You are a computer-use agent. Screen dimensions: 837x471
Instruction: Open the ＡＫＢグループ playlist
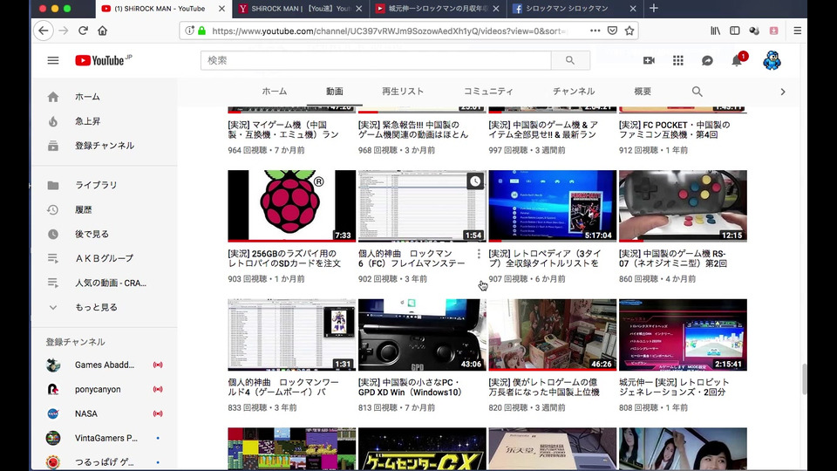tap(105, 258)
